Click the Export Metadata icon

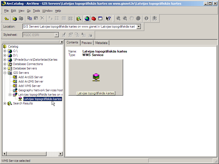90,35
